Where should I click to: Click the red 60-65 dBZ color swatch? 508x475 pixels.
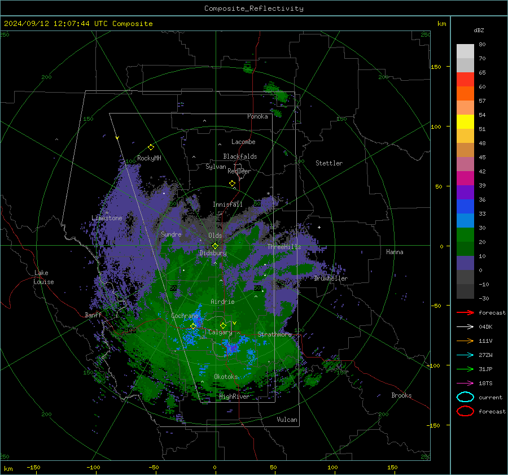tap(465, 80)
